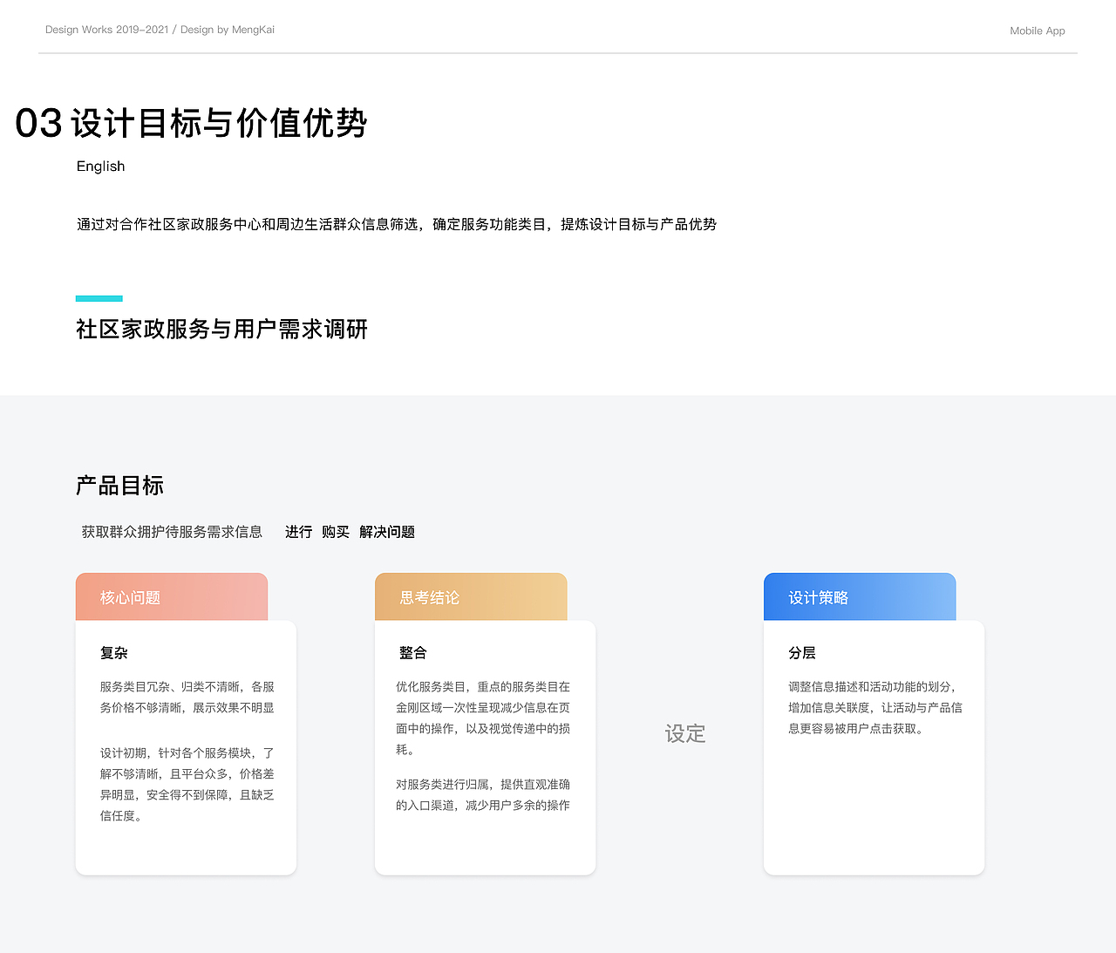Click the "进行" keyword text

(x=297, y=531)
